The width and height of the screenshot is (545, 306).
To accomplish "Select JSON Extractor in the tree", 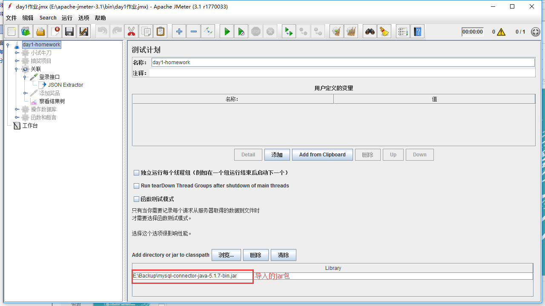I will (x=65, y=85).
